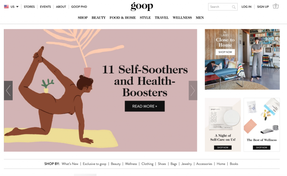
Task: Open the shopping bag cart icon
Action: coord(276,6)
